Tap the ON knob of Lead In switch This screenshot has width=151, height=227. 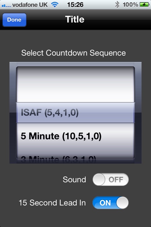[x=122, y=203]
